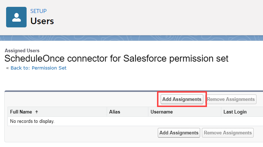Click the empty Username cell in the table row
Screen dimensions: 263x147
pos(185,121)
